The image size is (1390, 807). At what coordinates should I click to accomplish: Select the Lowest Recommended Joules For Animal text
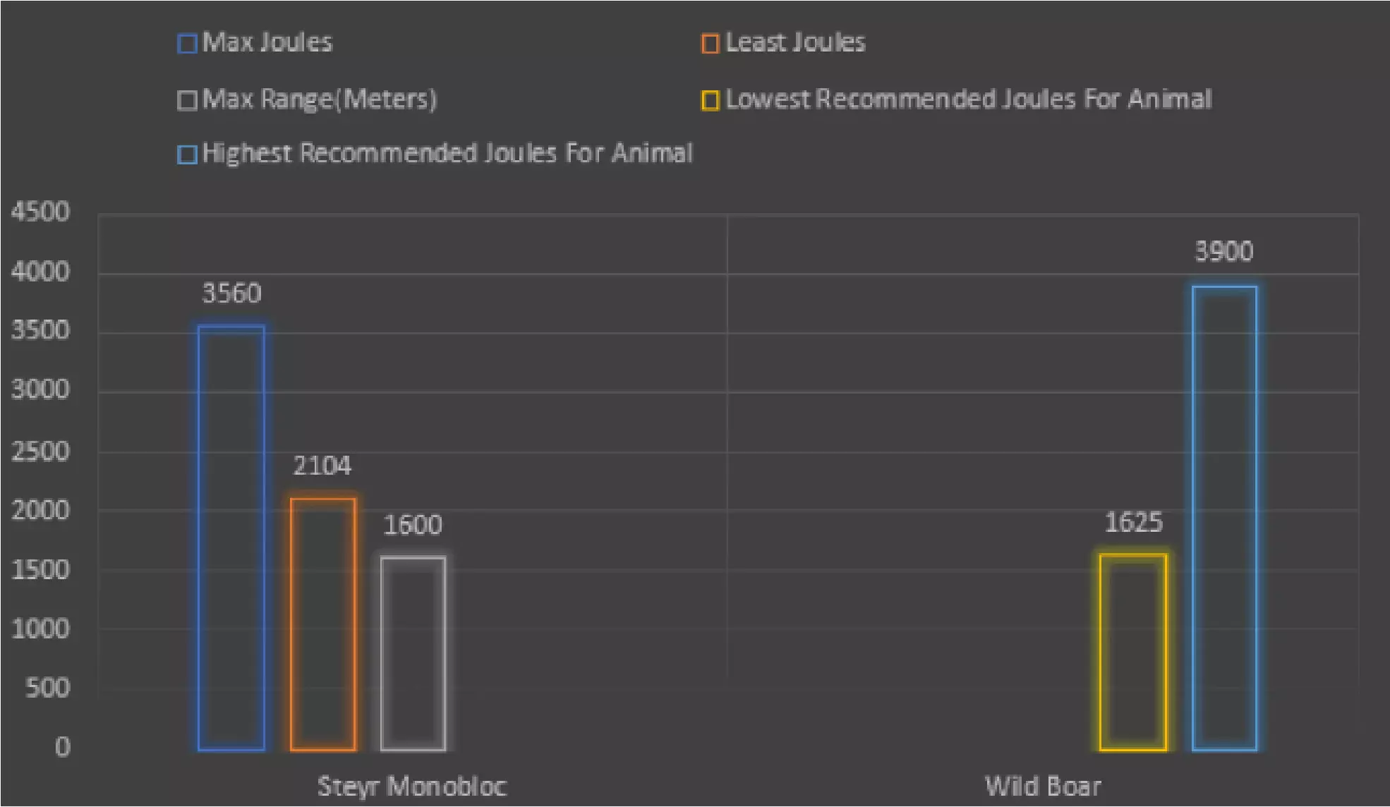(968, 99)
